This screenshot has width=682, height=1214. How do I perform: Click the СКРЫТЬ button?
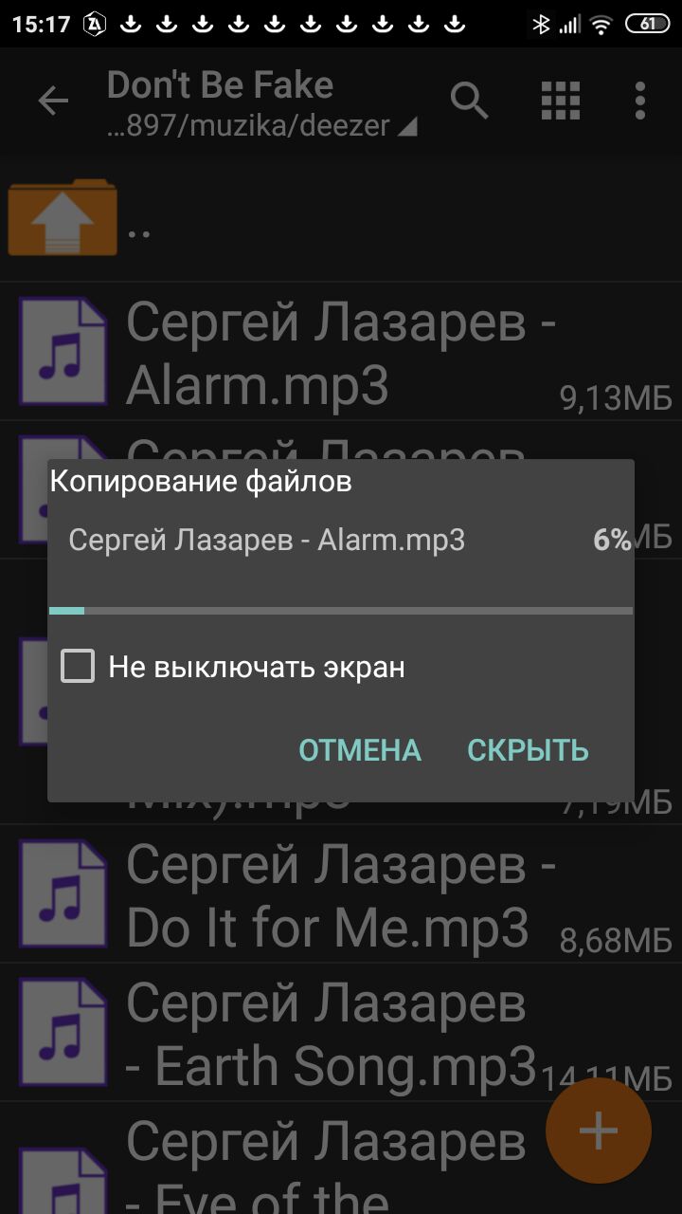tap(528, 750)
